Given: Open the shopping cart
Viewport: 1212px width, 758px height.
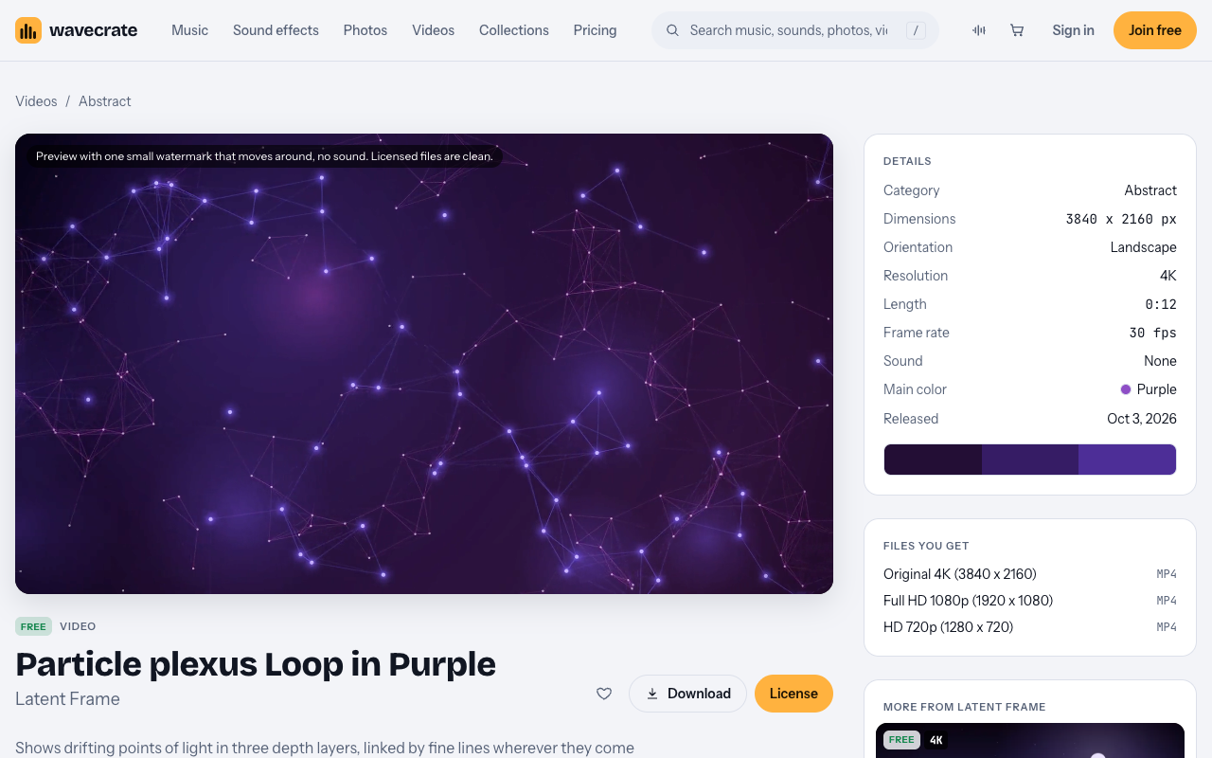Looking at the screenshot, I should (1017, 30).
